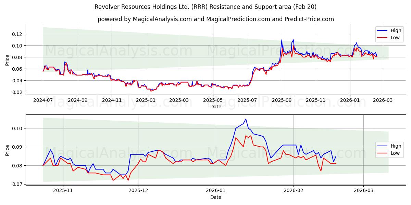
Task: Click the '0.12' price tick on top chart
Action: pyautogui.click(x=17, y=34)
